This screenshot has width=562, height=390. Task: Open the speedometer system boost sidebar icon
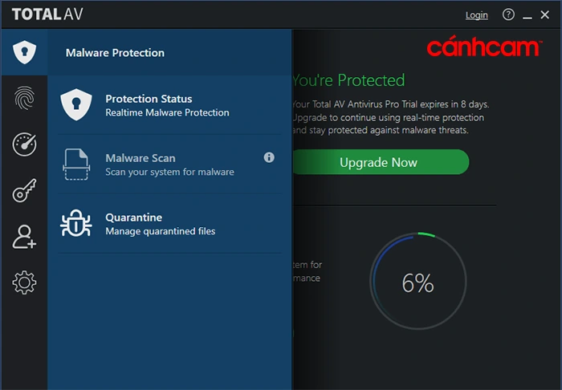pos(24,144)
